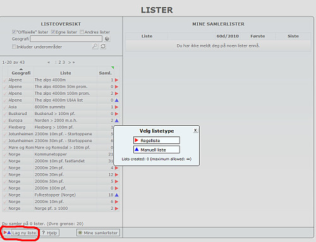Click the check mark icon in the Flesberg row
This screenshot has width=316, height=242.
pos(5,128)
